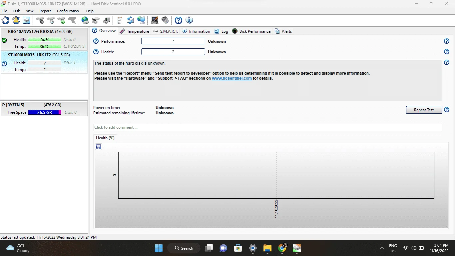Click the taskbar Search box

[x=184, y=248]
